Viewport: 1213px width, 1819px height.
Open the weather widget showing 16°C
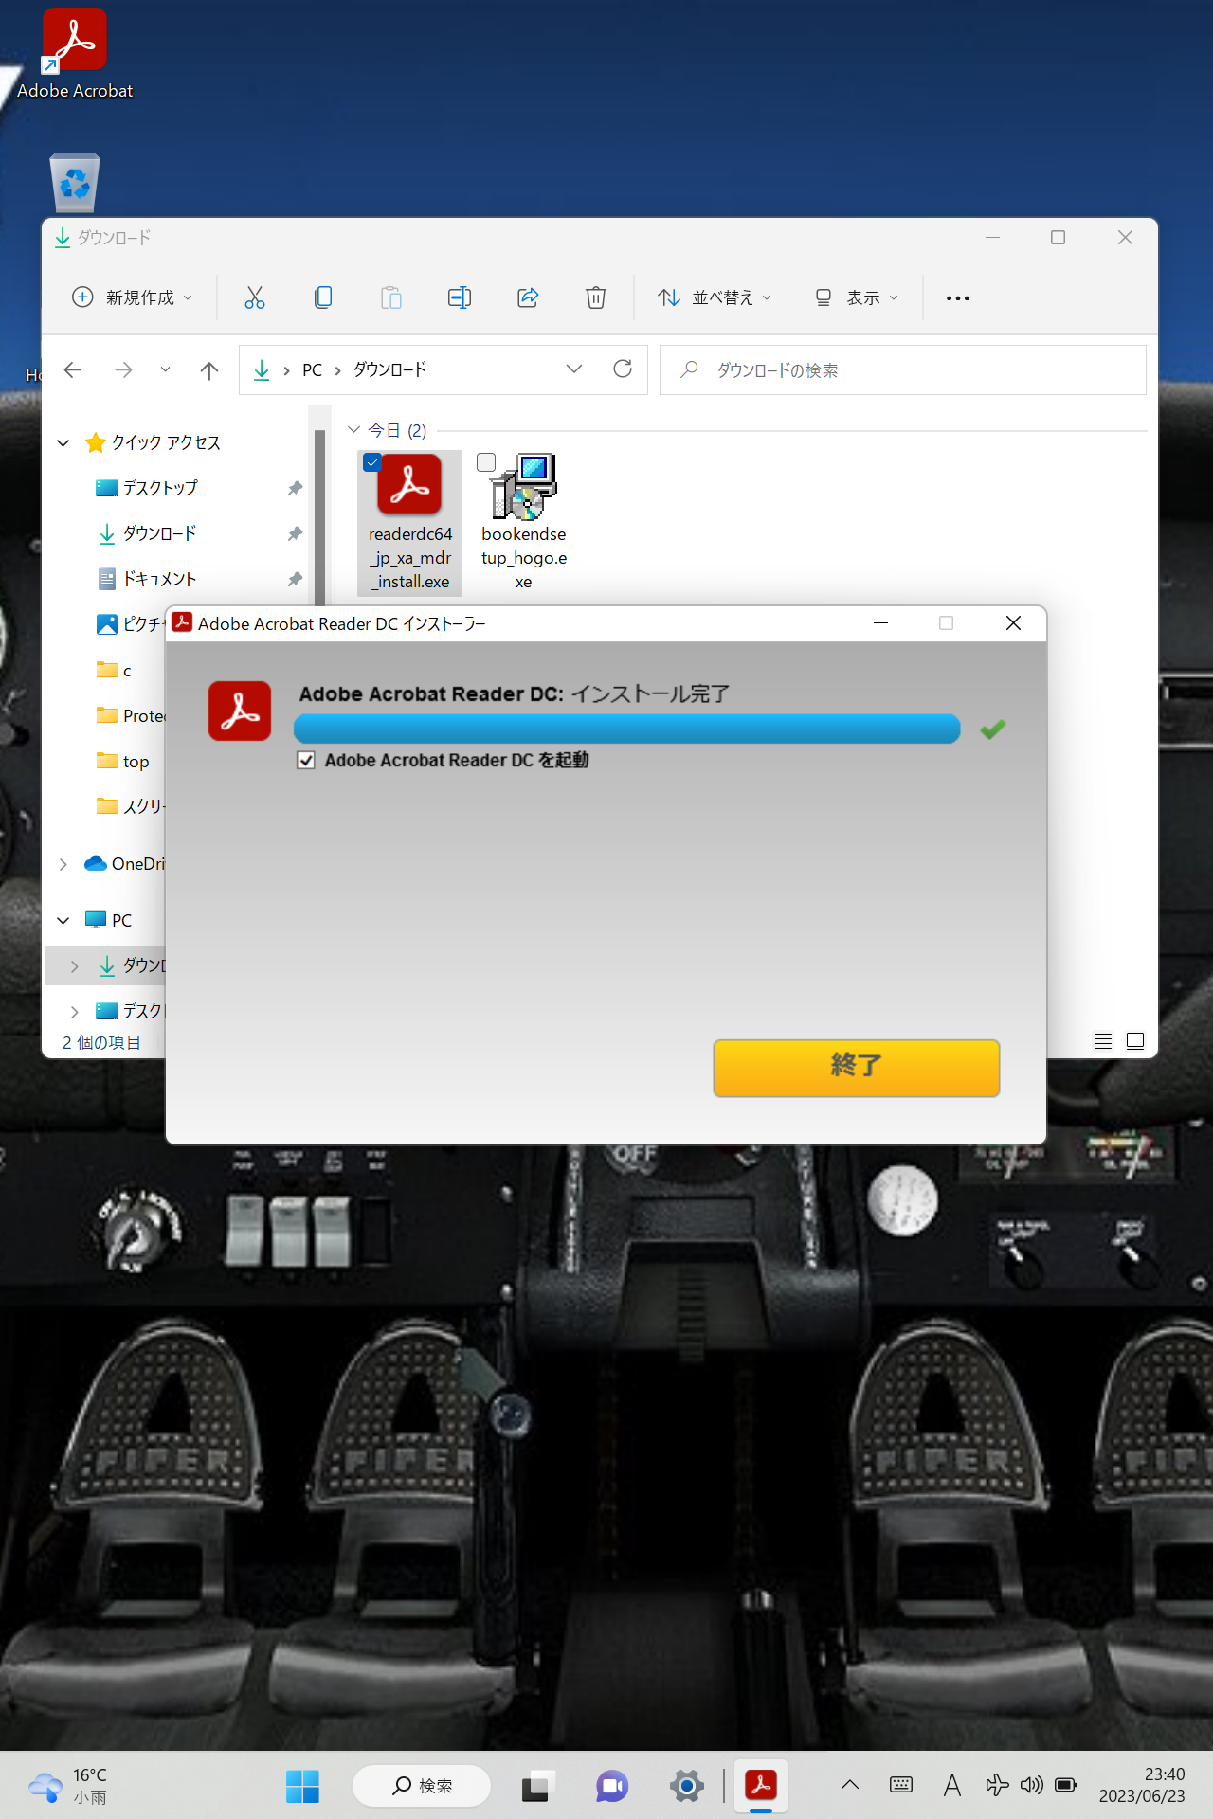point(68,1786)
